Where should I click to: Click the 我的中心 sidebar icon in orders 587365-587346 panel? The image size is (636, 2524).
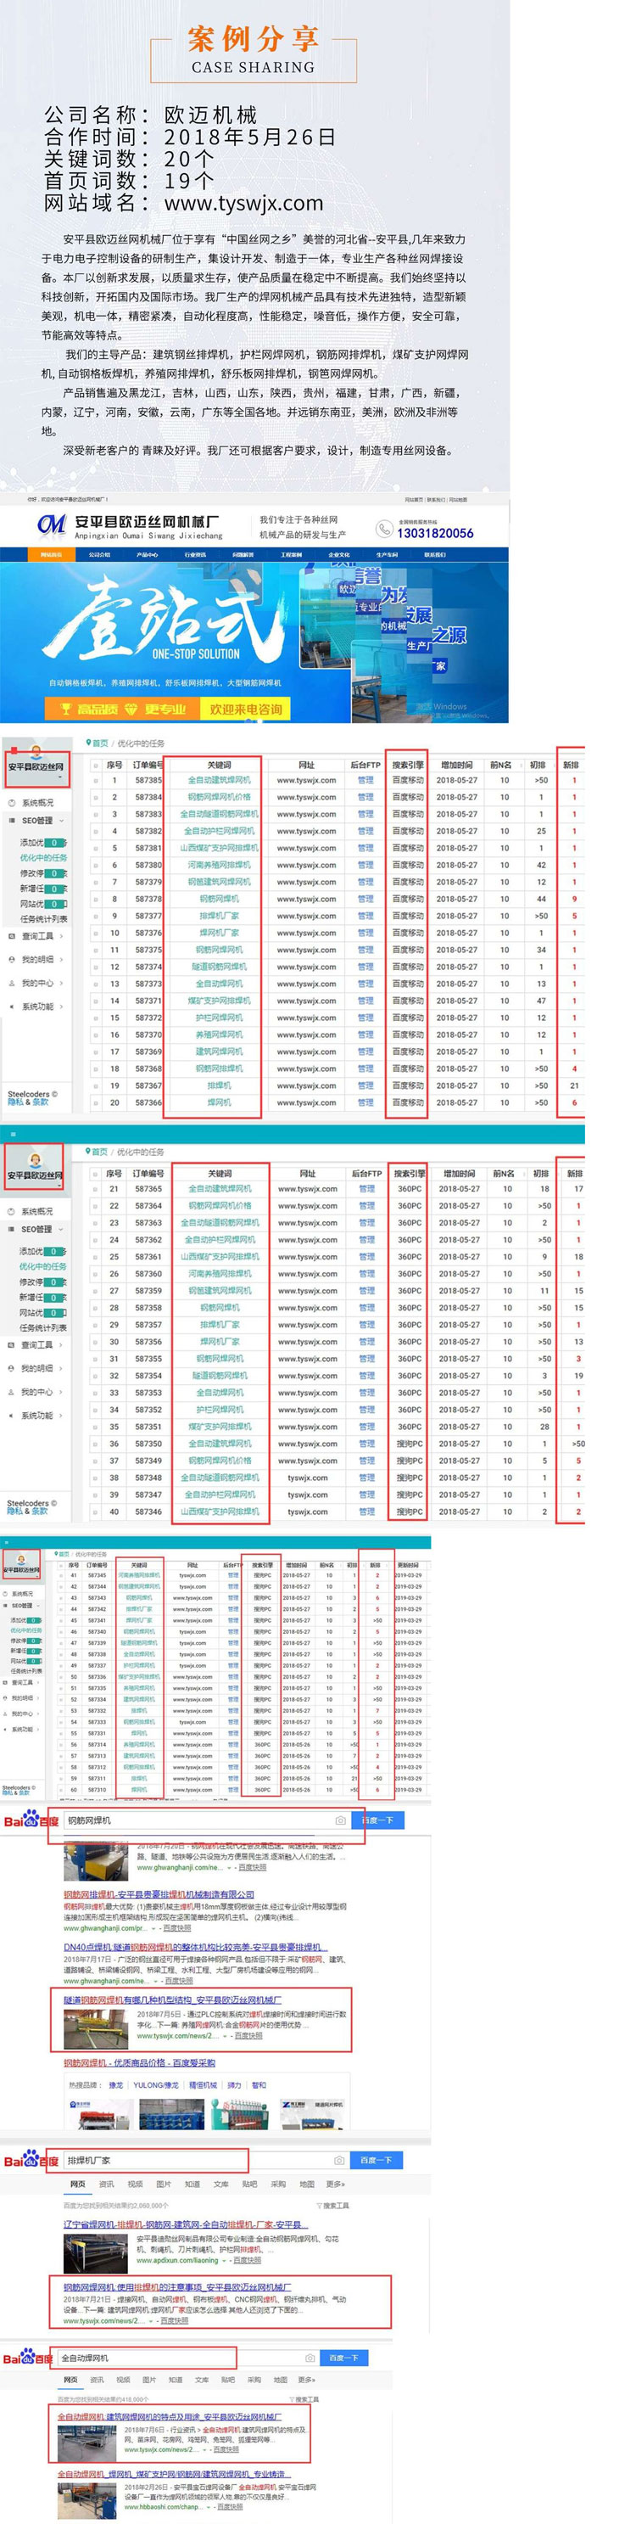click(x=12, y=1391)
